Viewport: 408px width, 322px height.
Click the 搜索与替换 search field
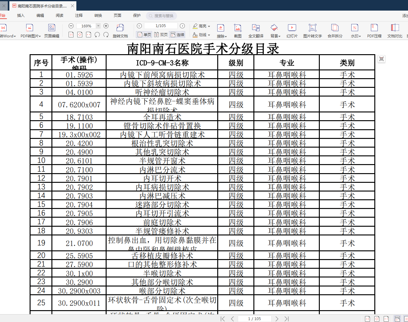[161, 16]
